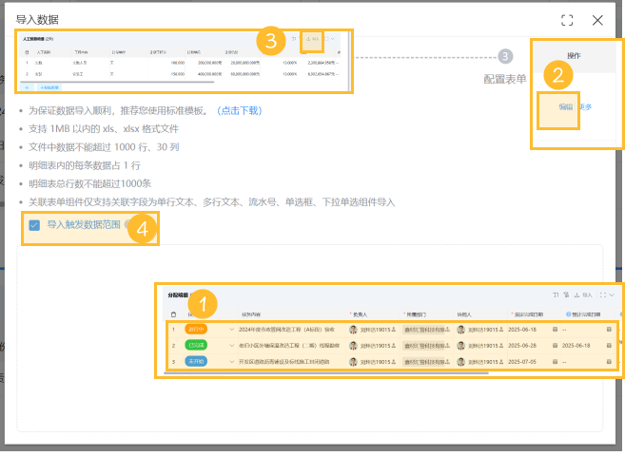Click the 配置表单 step label
The image size is (625, 456).
click(x=504, y=79)
